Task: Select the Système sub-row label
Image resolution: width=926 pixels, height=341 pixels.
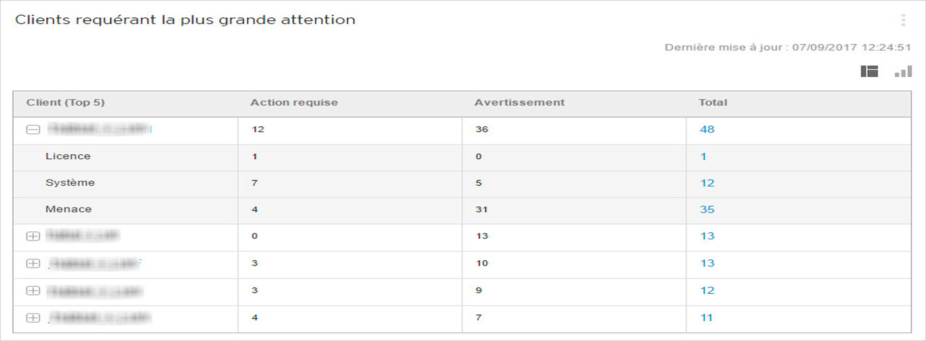Action: pyautogui.click(x=70, y=183)
